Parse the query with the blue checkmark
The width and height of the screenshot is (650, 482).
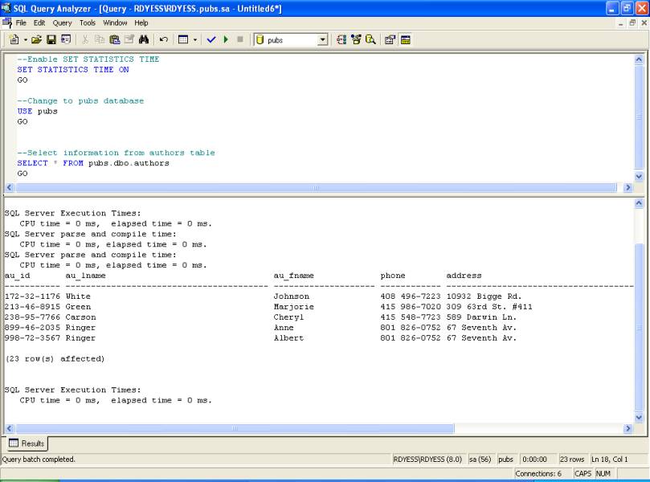click(x=211, y=39)
